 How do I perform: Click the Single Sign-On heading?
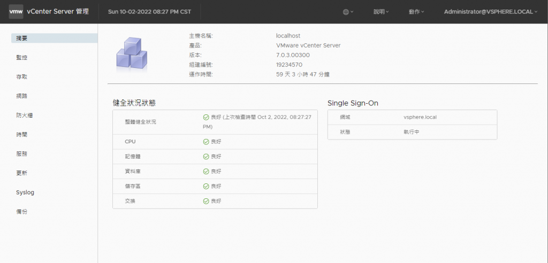pos(353,103)
